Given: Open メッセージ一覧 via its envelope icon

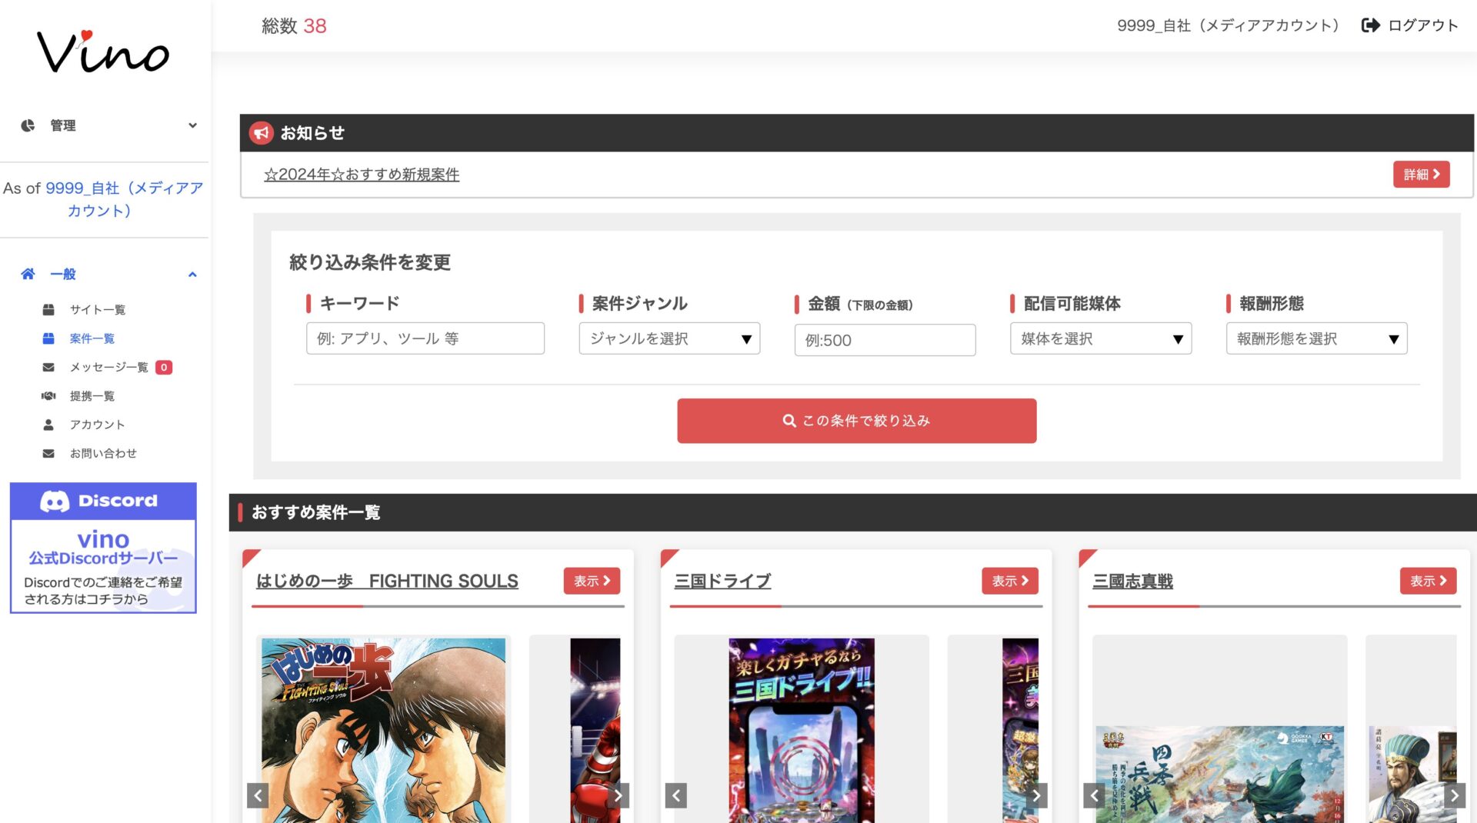Looking at the screenshot, I should 48,367.
